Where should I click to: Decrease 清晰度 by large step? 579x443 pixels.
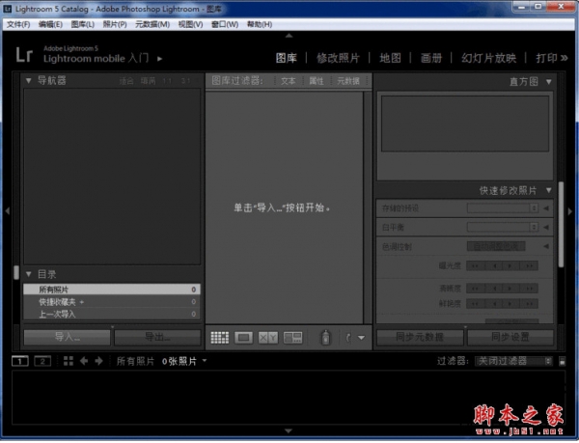[x=475, y=289]
